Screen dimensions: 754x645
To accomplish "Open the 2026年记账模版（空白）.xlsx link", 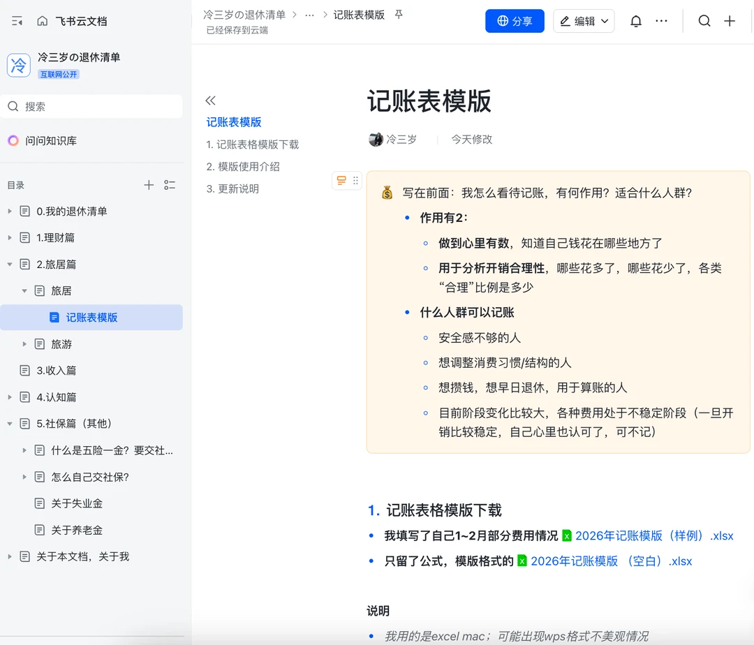I will [611, 561].
